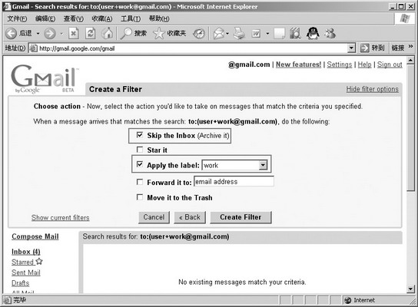
Task: Click the Refresh page icon
Action: (x=91, y=33)
